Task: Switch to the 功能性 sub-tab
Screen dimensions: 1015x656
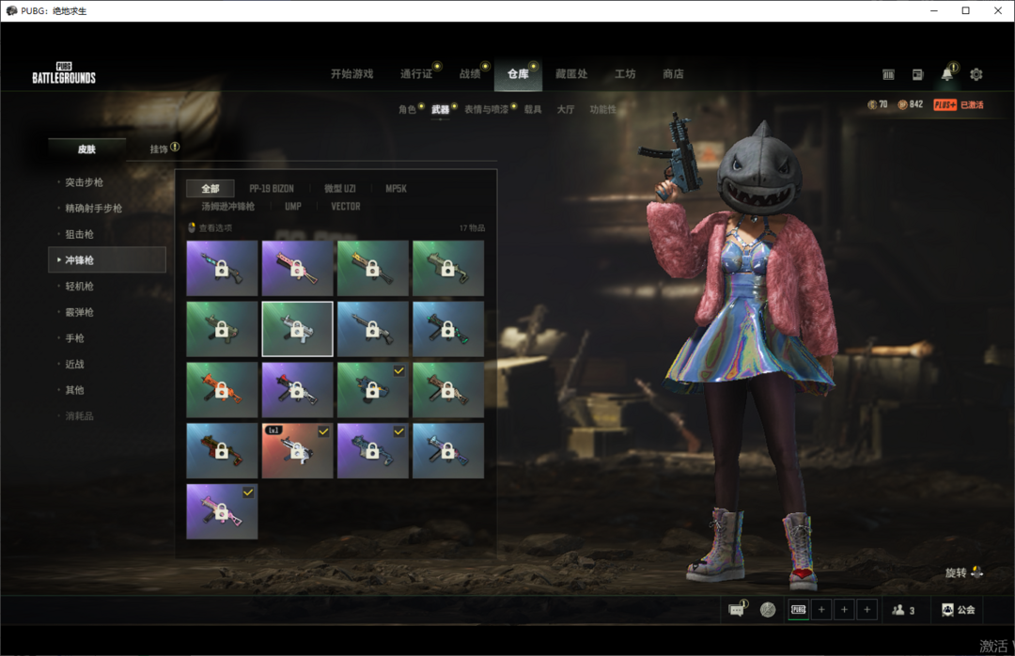Action: (x=602, y=109)
